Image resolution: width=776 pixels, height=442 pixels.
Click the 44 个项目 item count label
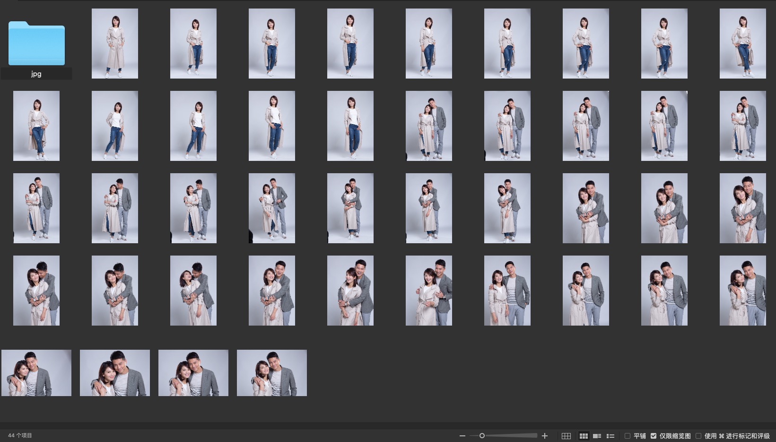[20, 435]
